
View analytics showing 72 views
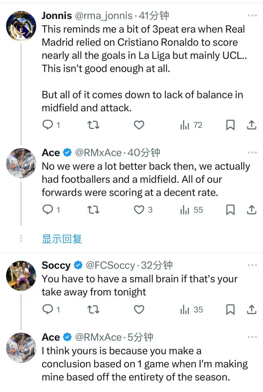[191, 125]
